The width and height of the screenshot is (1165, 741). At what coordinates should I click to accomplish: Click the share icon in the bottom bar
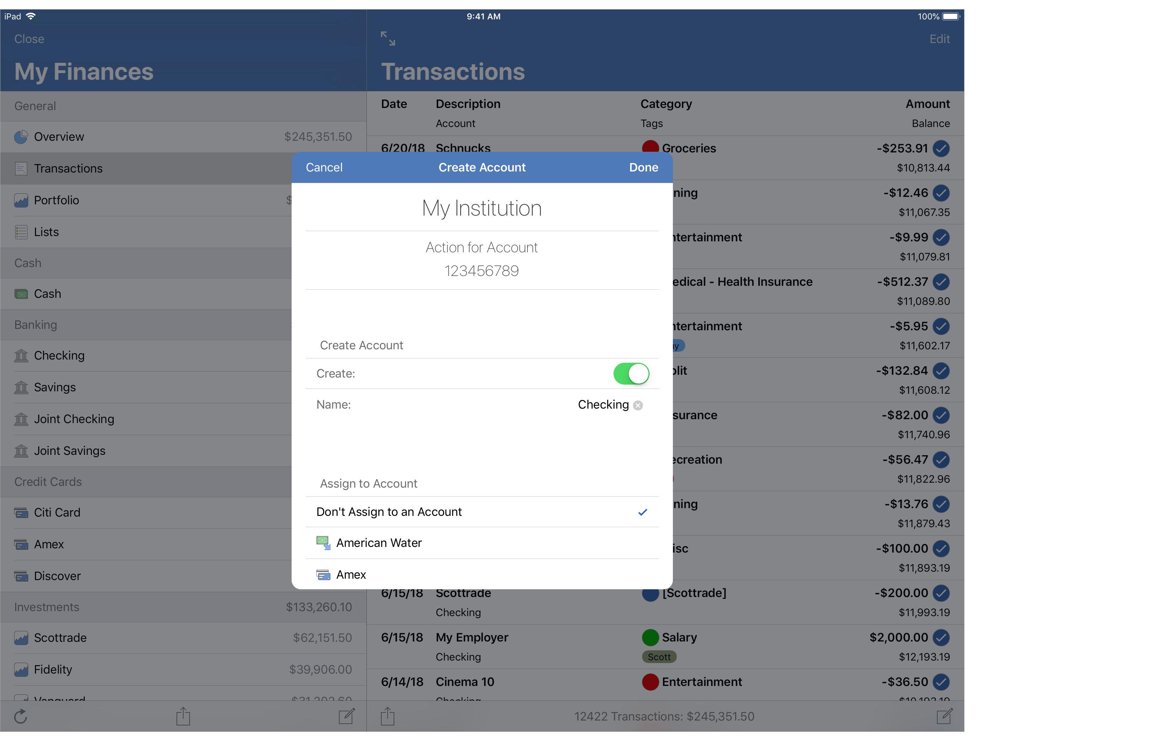183,716
